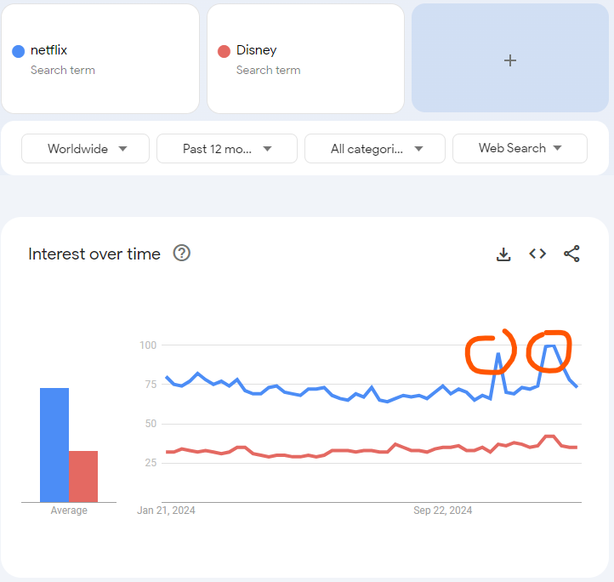The width and height of the screenshot is (614, 582).
Task: Click the Interest over time heading
Action: (94, 254)
